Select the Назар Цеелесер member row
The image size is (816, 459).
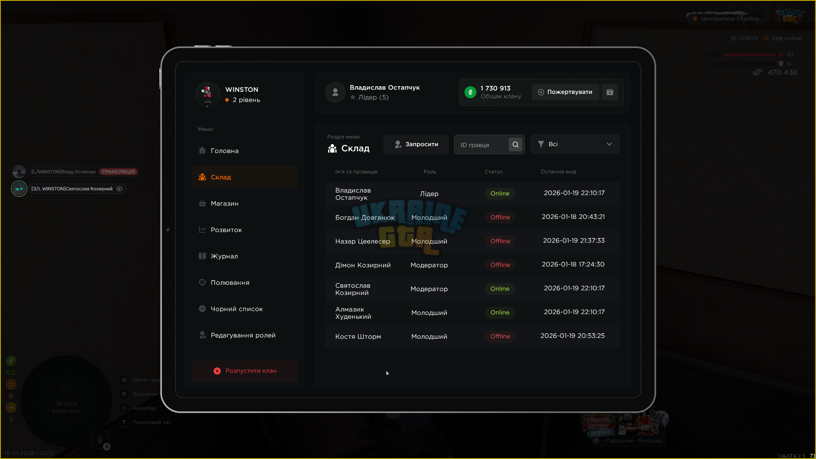[472, 241]
